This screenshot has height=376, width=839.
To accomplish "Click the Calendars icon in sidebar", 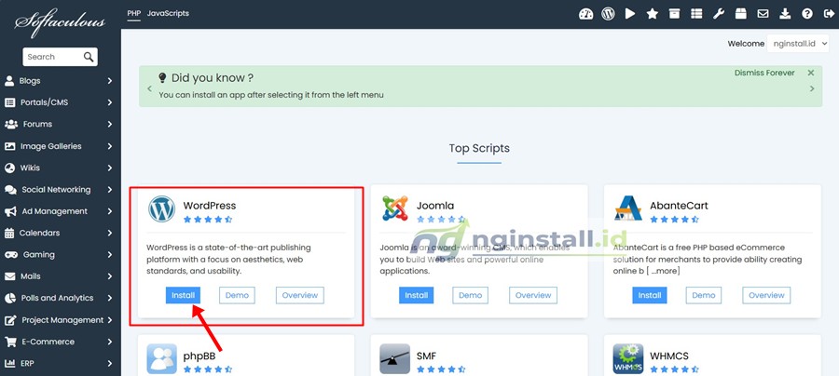I will 9,233.
